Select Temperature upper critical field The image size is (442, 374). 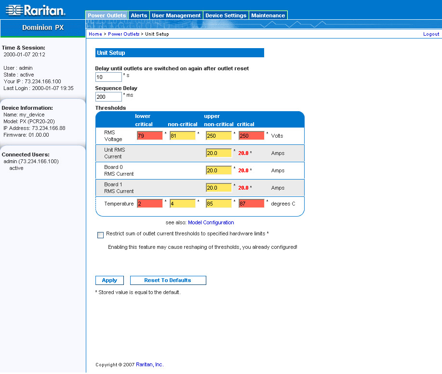pos(252,204)
